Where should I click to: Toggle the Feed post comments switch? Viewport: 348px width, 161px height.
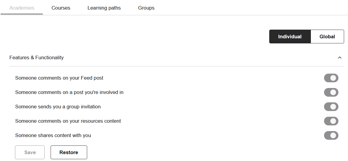(331, 78)
